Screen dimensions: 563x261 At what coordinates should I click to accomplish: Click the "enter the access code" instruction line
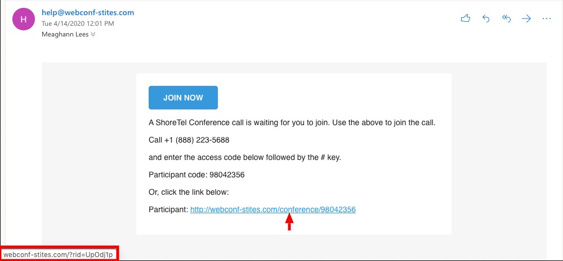tap(245, 157)
